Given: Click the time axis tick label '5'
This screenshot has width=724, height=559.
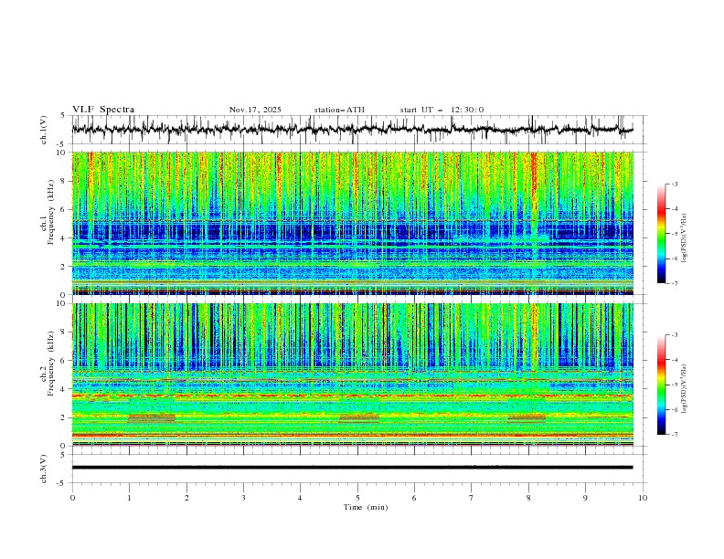Looking at the screenshot, I should pos(357,498).
